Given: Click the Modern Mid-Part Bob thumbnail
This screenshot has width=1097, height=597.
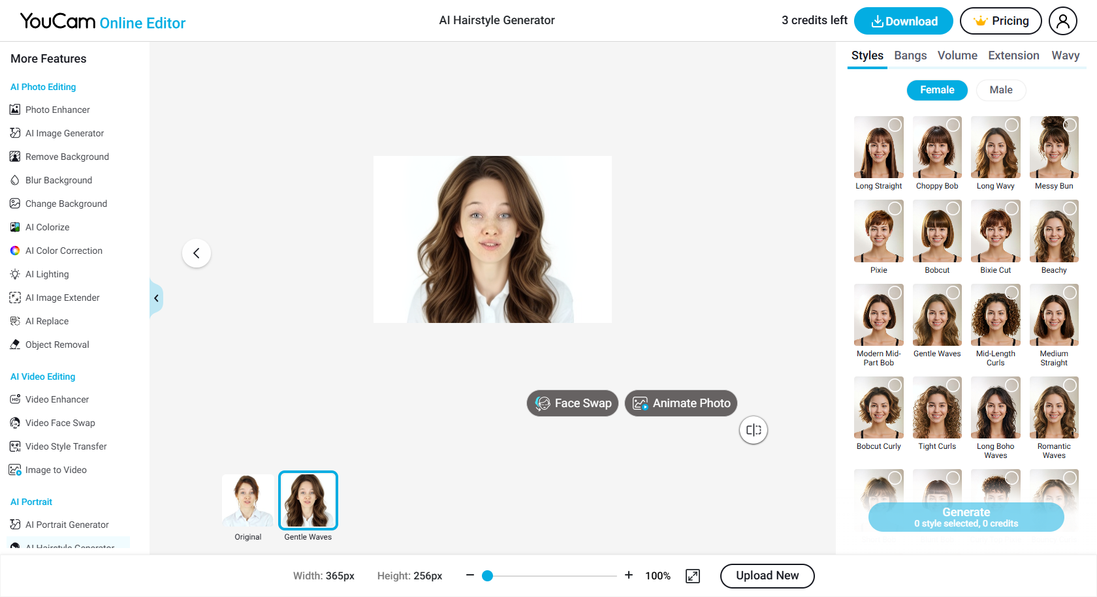Looking at the screenshot, I should [x=879, y=315].
